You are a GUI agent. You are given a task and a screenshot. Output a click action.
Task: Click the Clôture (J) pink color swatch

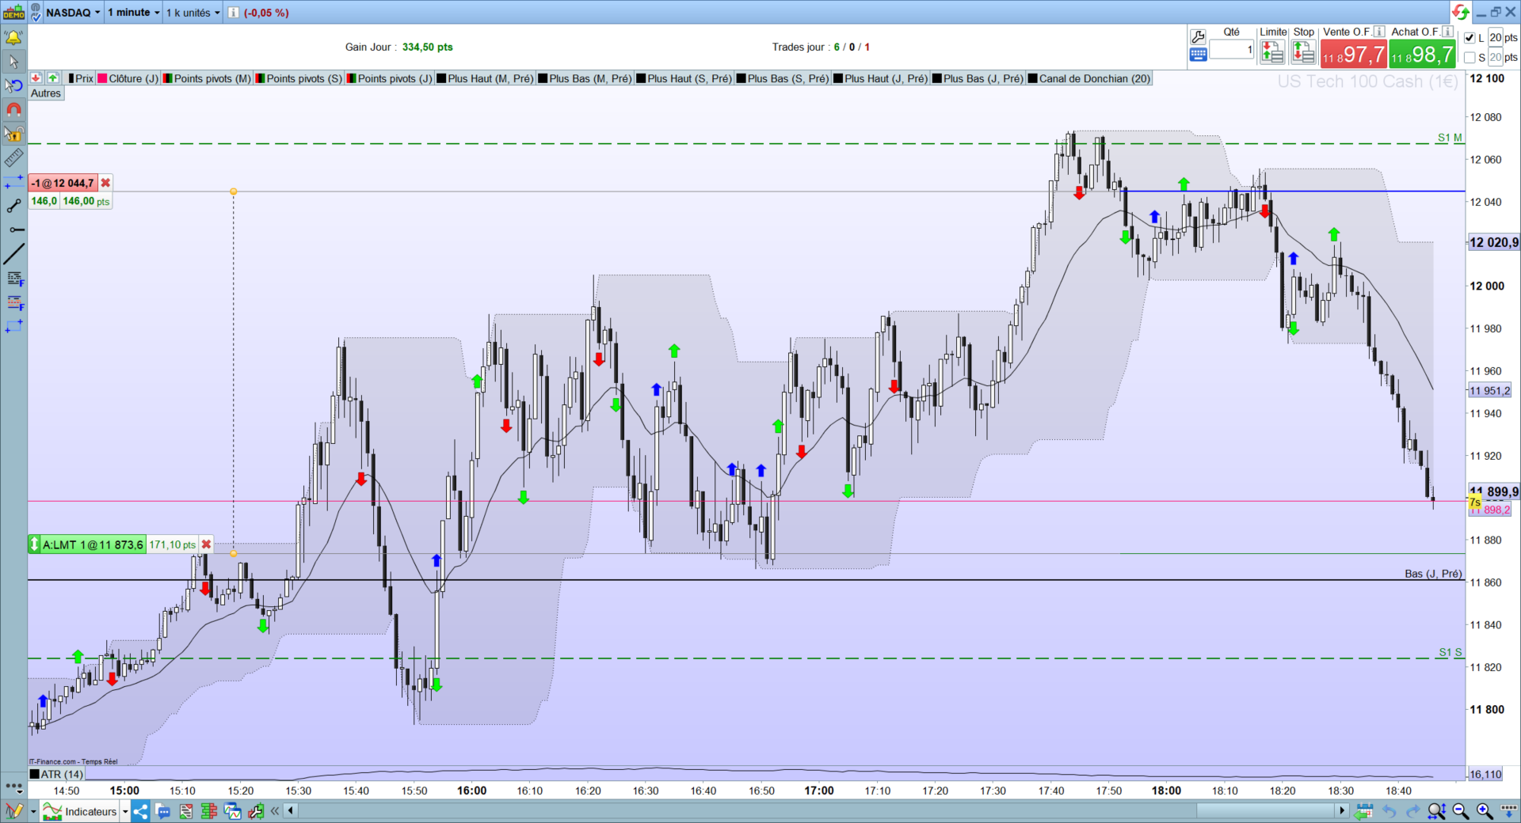102,78
